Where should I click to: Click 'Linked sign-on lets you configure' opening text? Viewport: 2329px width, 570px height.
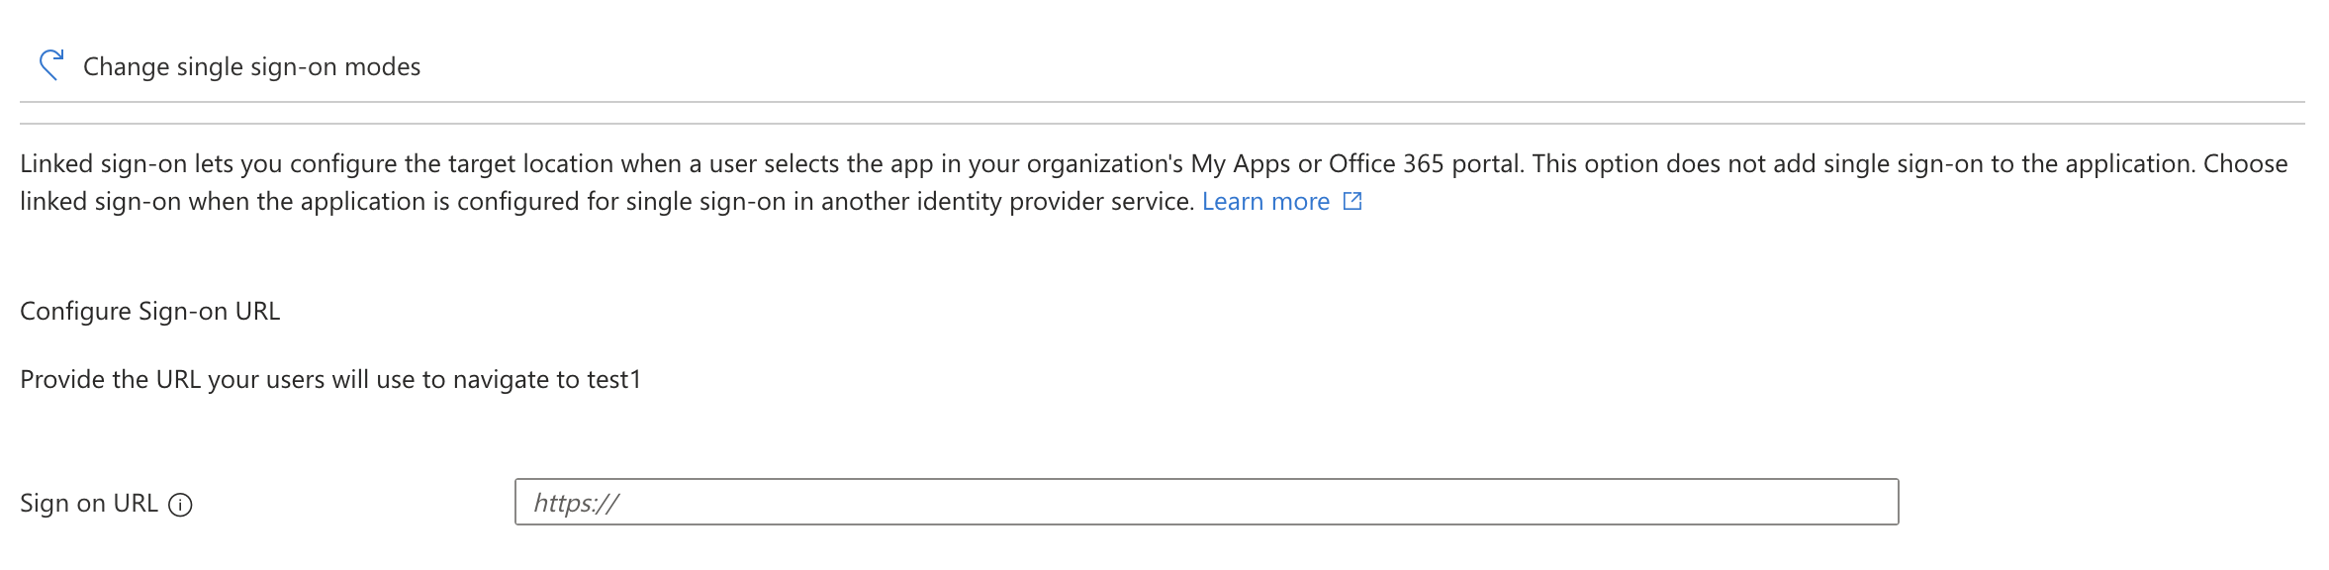pos(208,164)
